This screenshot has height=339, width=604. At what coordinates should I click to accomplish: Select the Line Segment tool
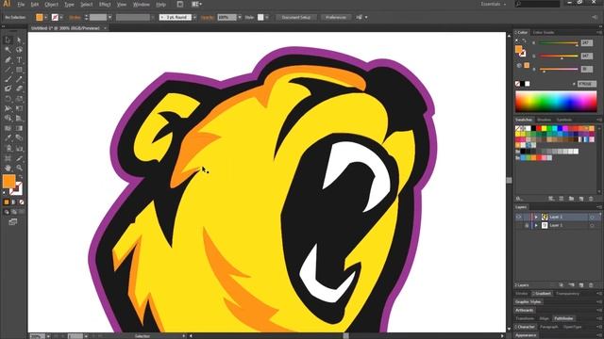[8, 70]
